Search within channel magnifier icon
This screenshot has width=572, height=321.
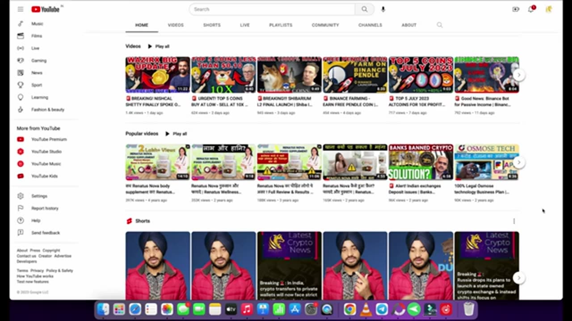click(440, 25)
